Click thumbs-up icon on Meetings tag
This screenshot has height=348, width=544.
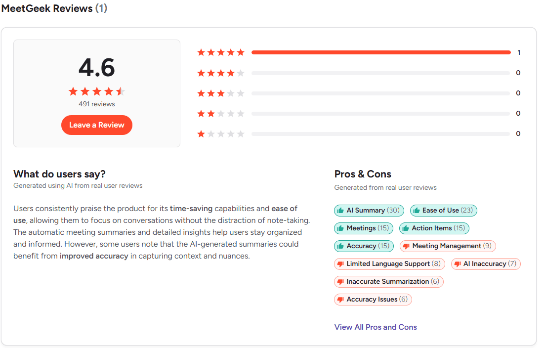click(340, 228)
